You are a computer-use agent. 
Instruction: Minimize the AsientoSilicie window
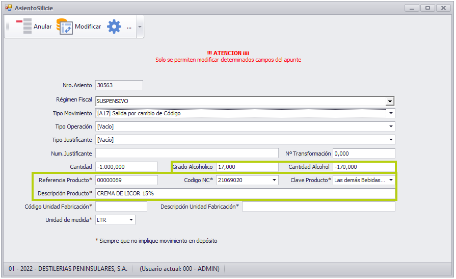coord(412,8)
